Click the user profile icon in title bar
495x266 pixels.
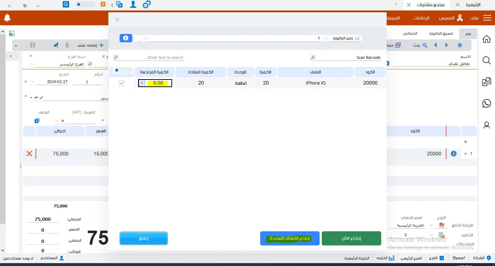pyautogui.click(x=133, y=5)
